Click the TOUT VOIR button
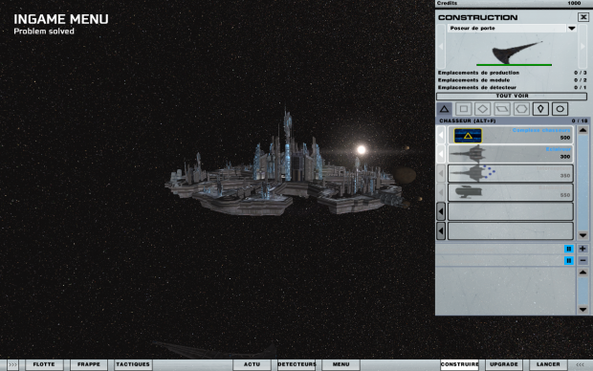The width and height of the screenshot is (593, 371). point(512,96)
